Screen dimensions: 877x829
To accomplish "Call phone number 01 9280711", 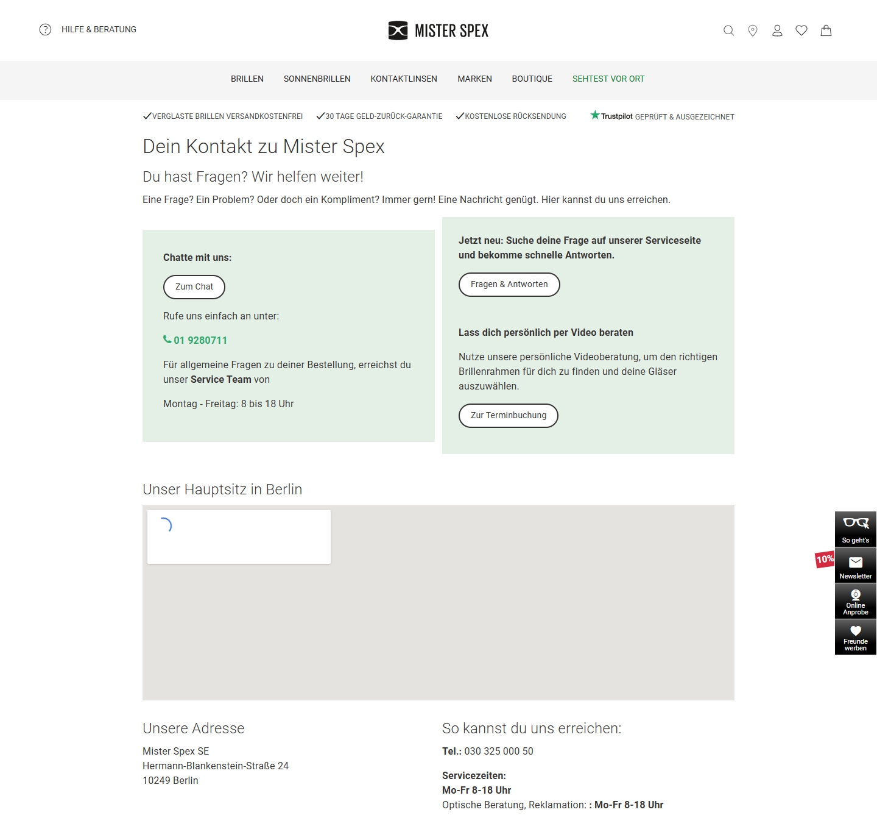I will [200, 340].
